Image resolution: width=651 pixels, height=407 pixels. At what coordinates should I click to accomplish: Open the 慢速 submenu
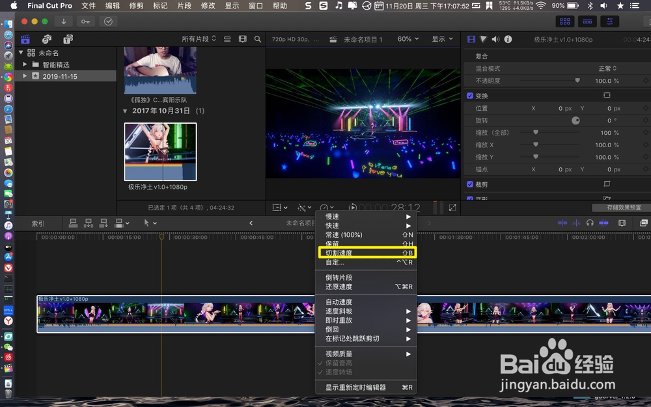point(367,216)
